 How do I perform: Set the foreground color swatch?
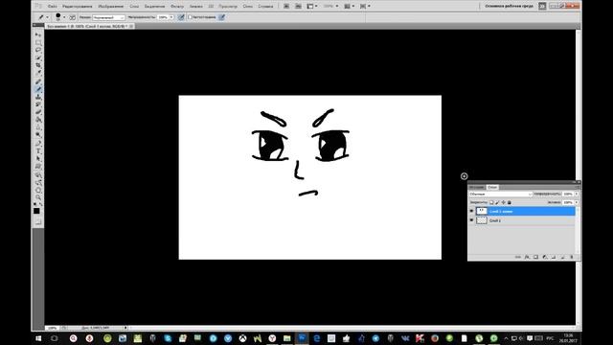(36, 211)
